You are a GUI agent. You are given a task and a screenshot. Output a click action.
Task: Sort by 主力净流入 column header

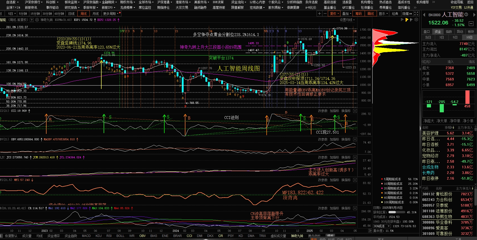tap(465, 188)
